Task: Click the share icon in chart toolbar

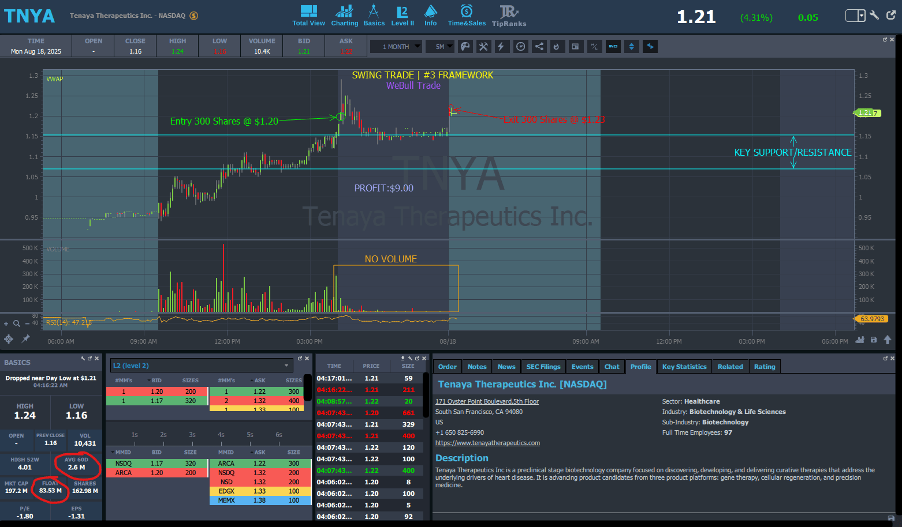Action: (x=539, y=47)
